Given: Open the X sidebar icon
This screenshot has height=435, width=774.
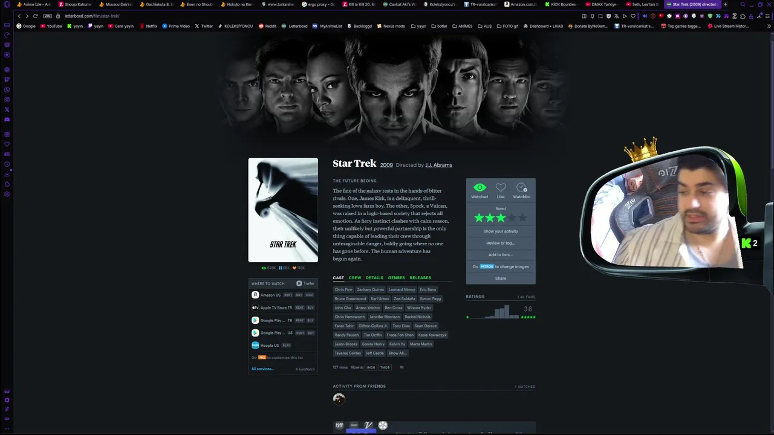Looking at the screenshot, I should pos(7,109).
